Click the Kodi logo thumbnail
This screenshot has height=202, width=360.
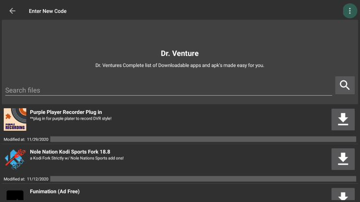15,159
